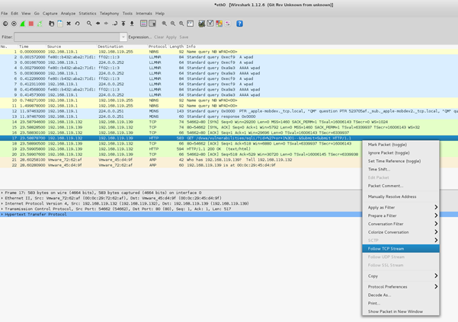
Task: Start capture with the green shark fin icon
Action: coord(22,24)
